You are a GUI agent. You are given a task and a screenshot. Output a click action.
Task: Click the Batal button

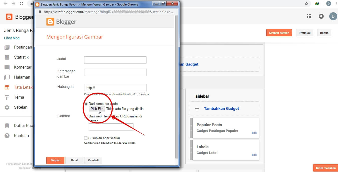pyautogui.click(x=74, y=160)
